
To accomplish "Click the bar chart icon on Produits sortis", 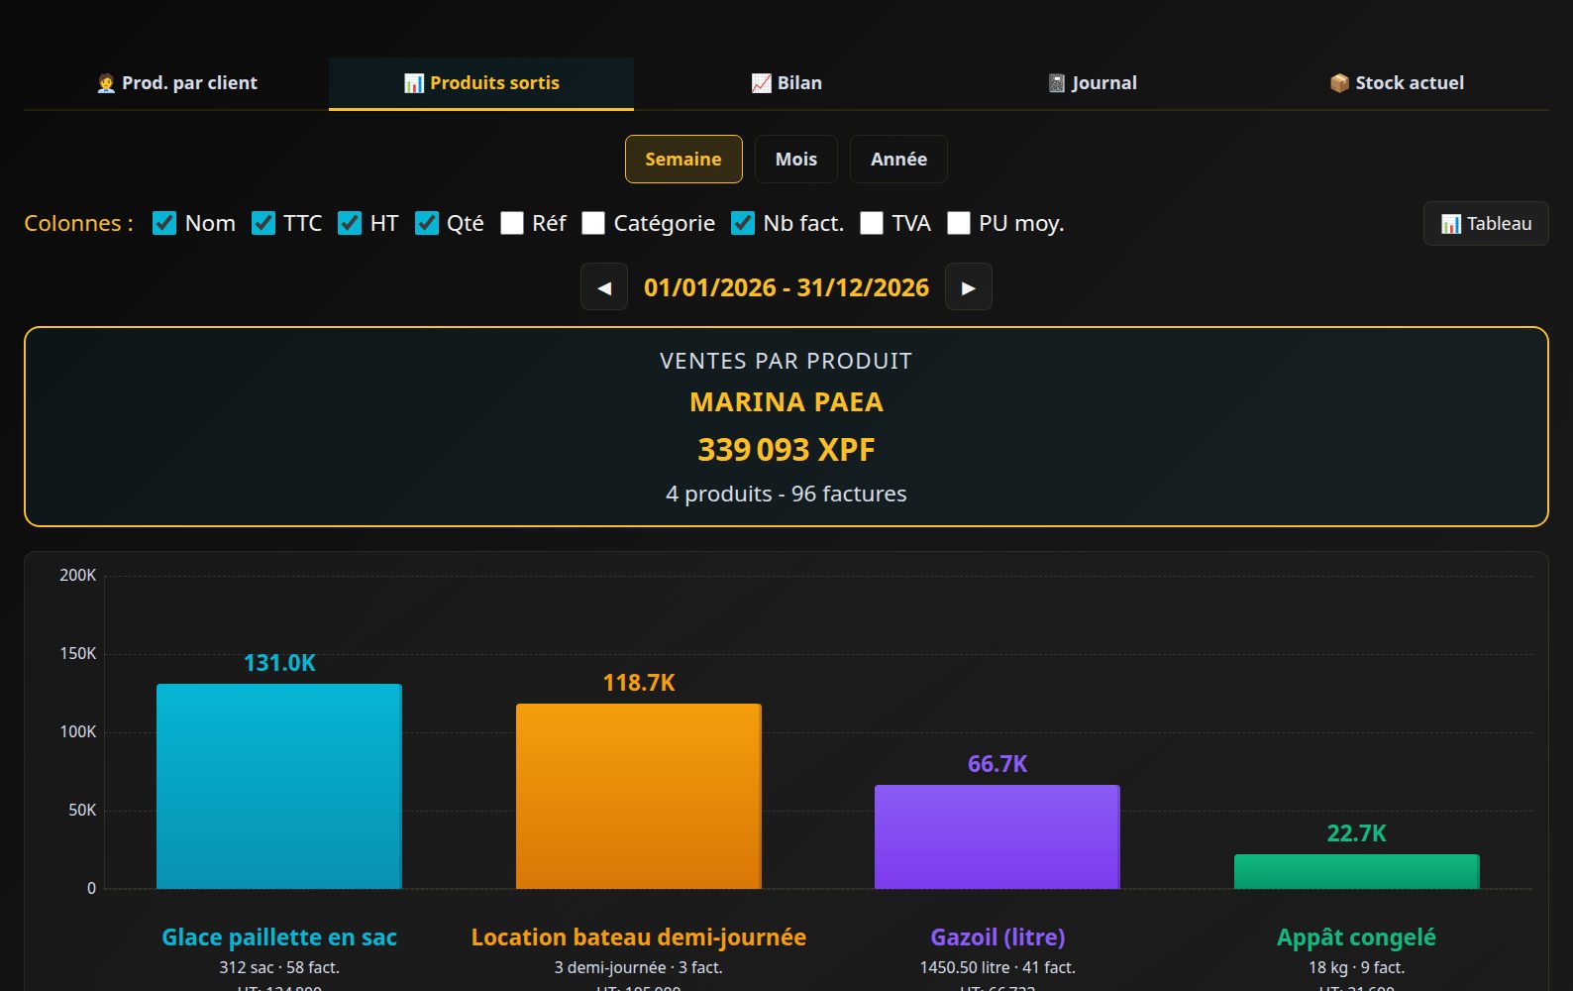I will [414, 83].
